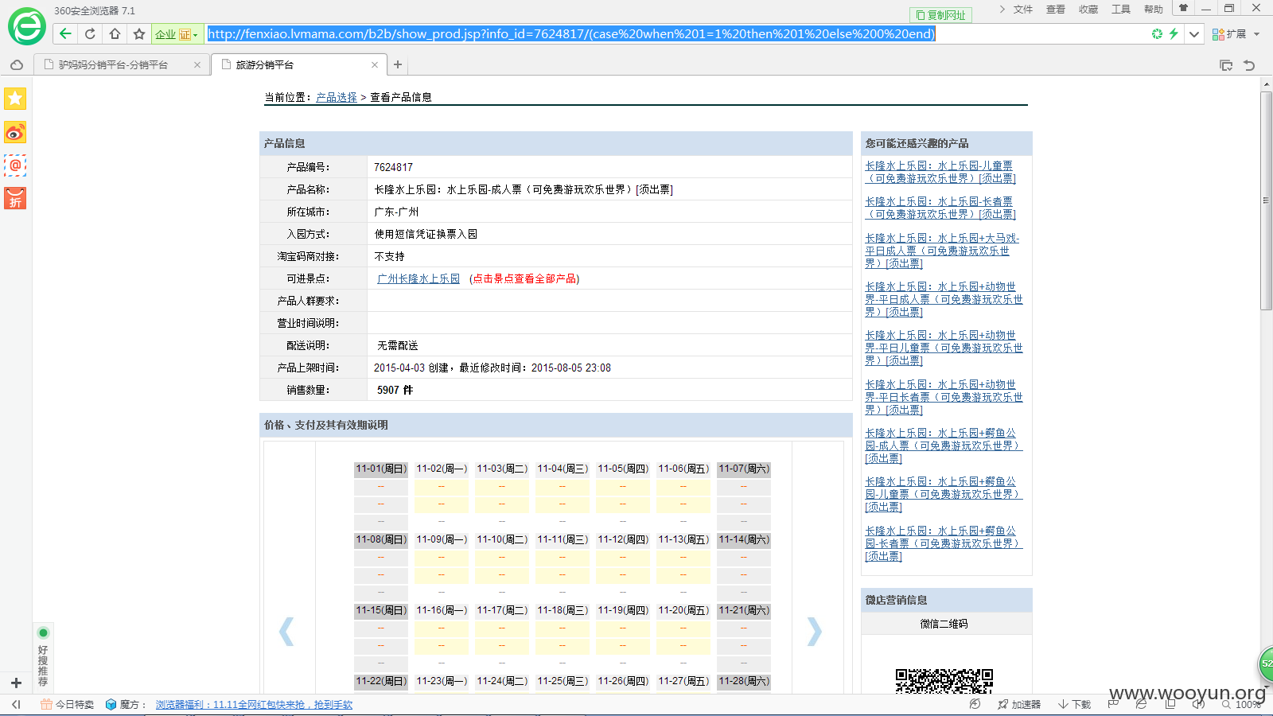Expand hidden menu items with the chevron before 文件
The image size is (1273, 716).
1002,9
